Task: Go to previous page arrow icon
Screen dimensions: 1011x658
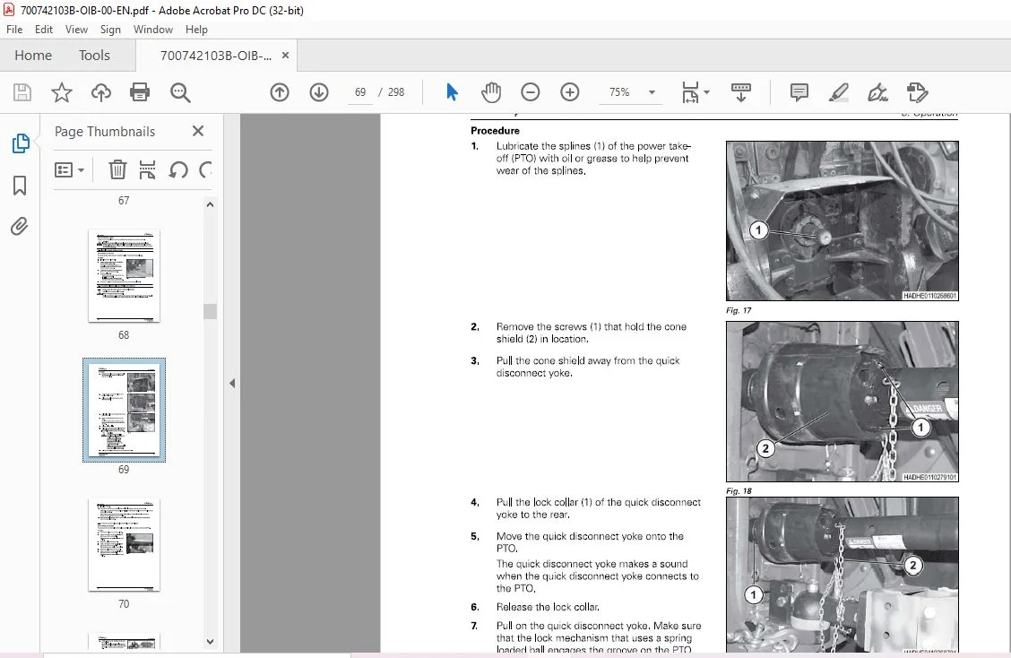Action: (279, 92)
